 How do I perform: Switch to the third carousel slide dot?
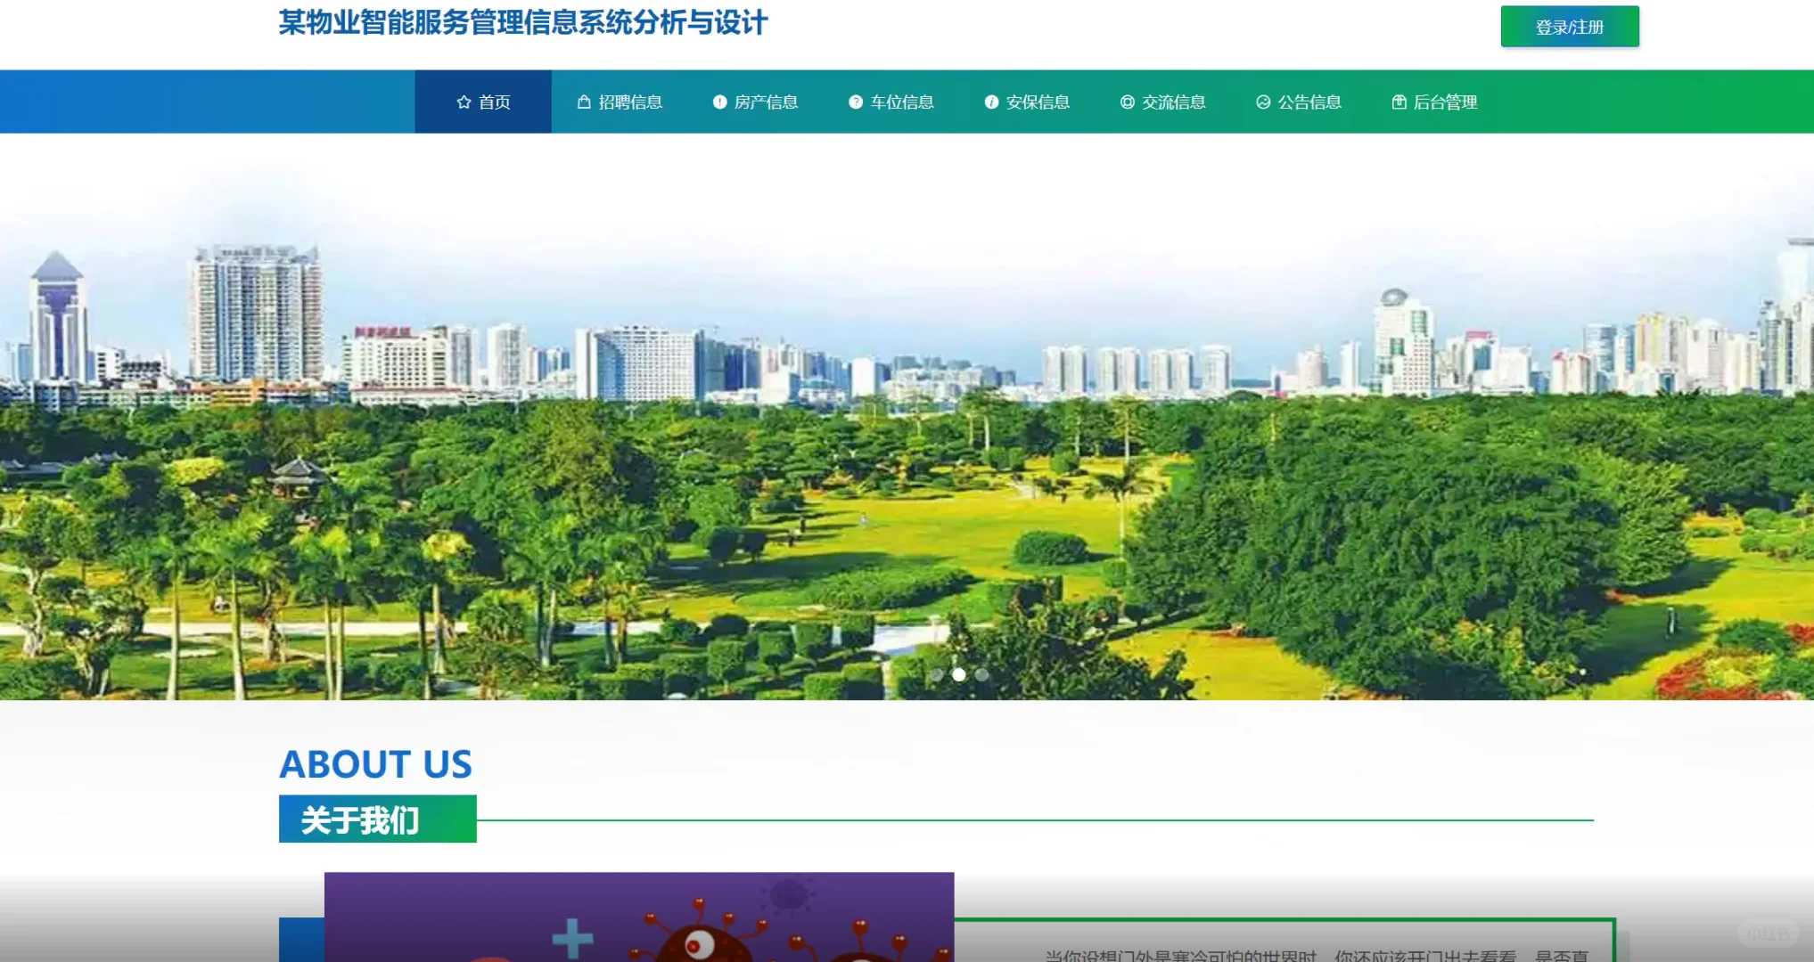[x=981, y=675]
